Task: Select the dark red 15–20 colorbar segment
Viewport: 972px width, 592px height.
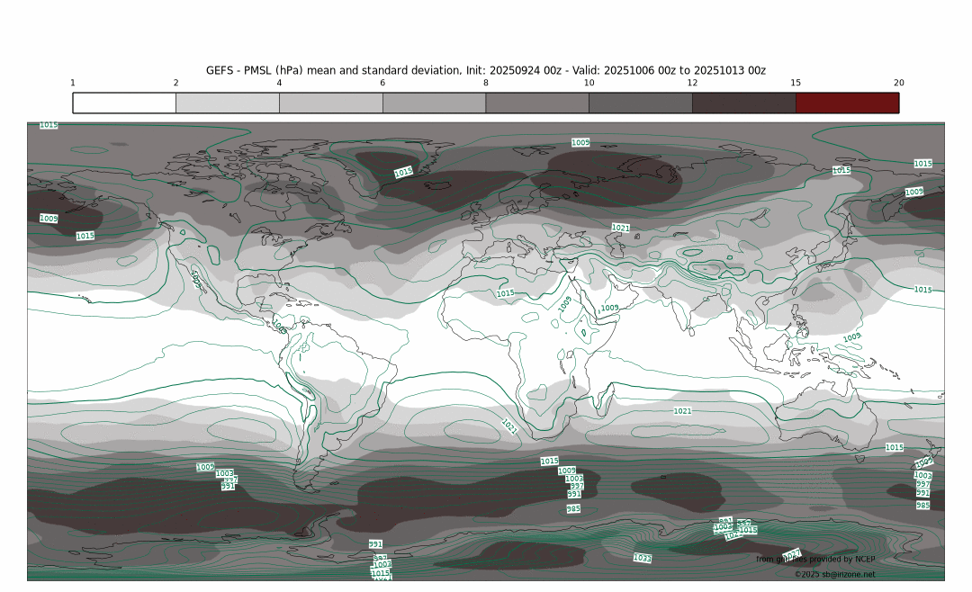Action: 847,103
